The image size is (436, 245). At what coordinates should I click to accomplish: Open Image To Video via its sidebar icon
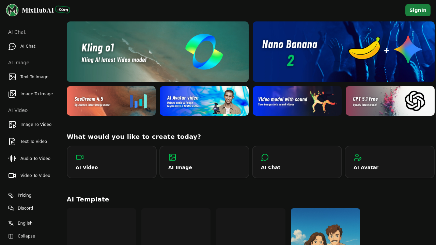pyautogui.click(x=12, y=125)
